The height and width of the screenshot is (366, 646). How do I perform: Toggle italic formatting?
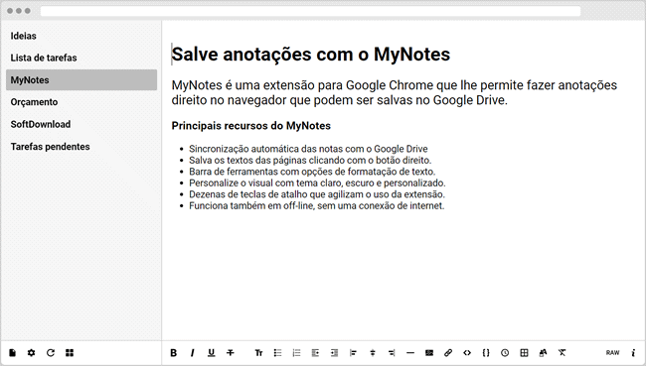(x=192, y=353)
